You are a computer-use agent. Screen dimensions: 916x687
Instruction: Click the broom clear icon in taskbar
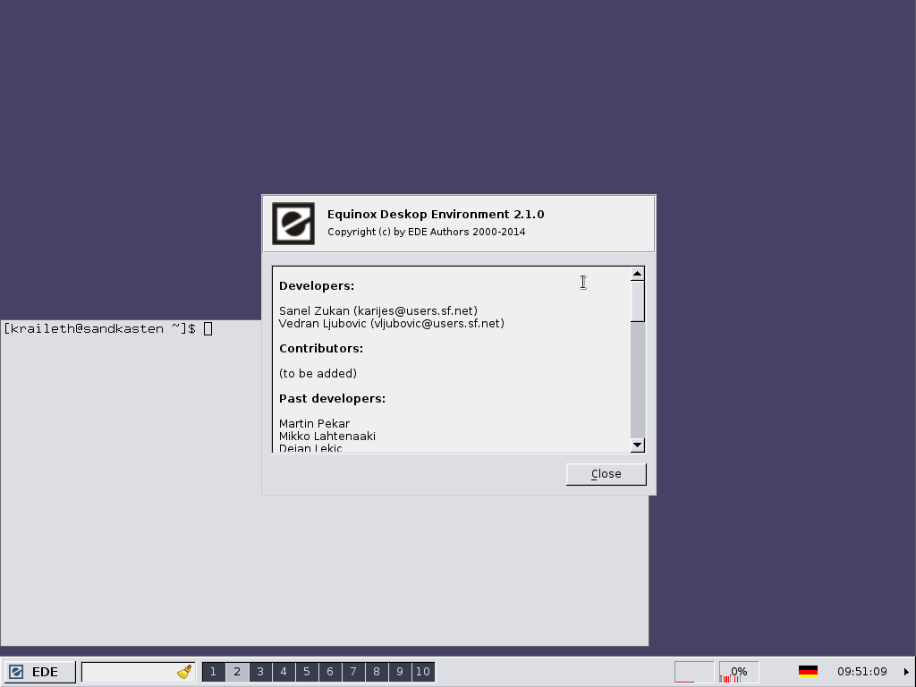pos(184,672)
